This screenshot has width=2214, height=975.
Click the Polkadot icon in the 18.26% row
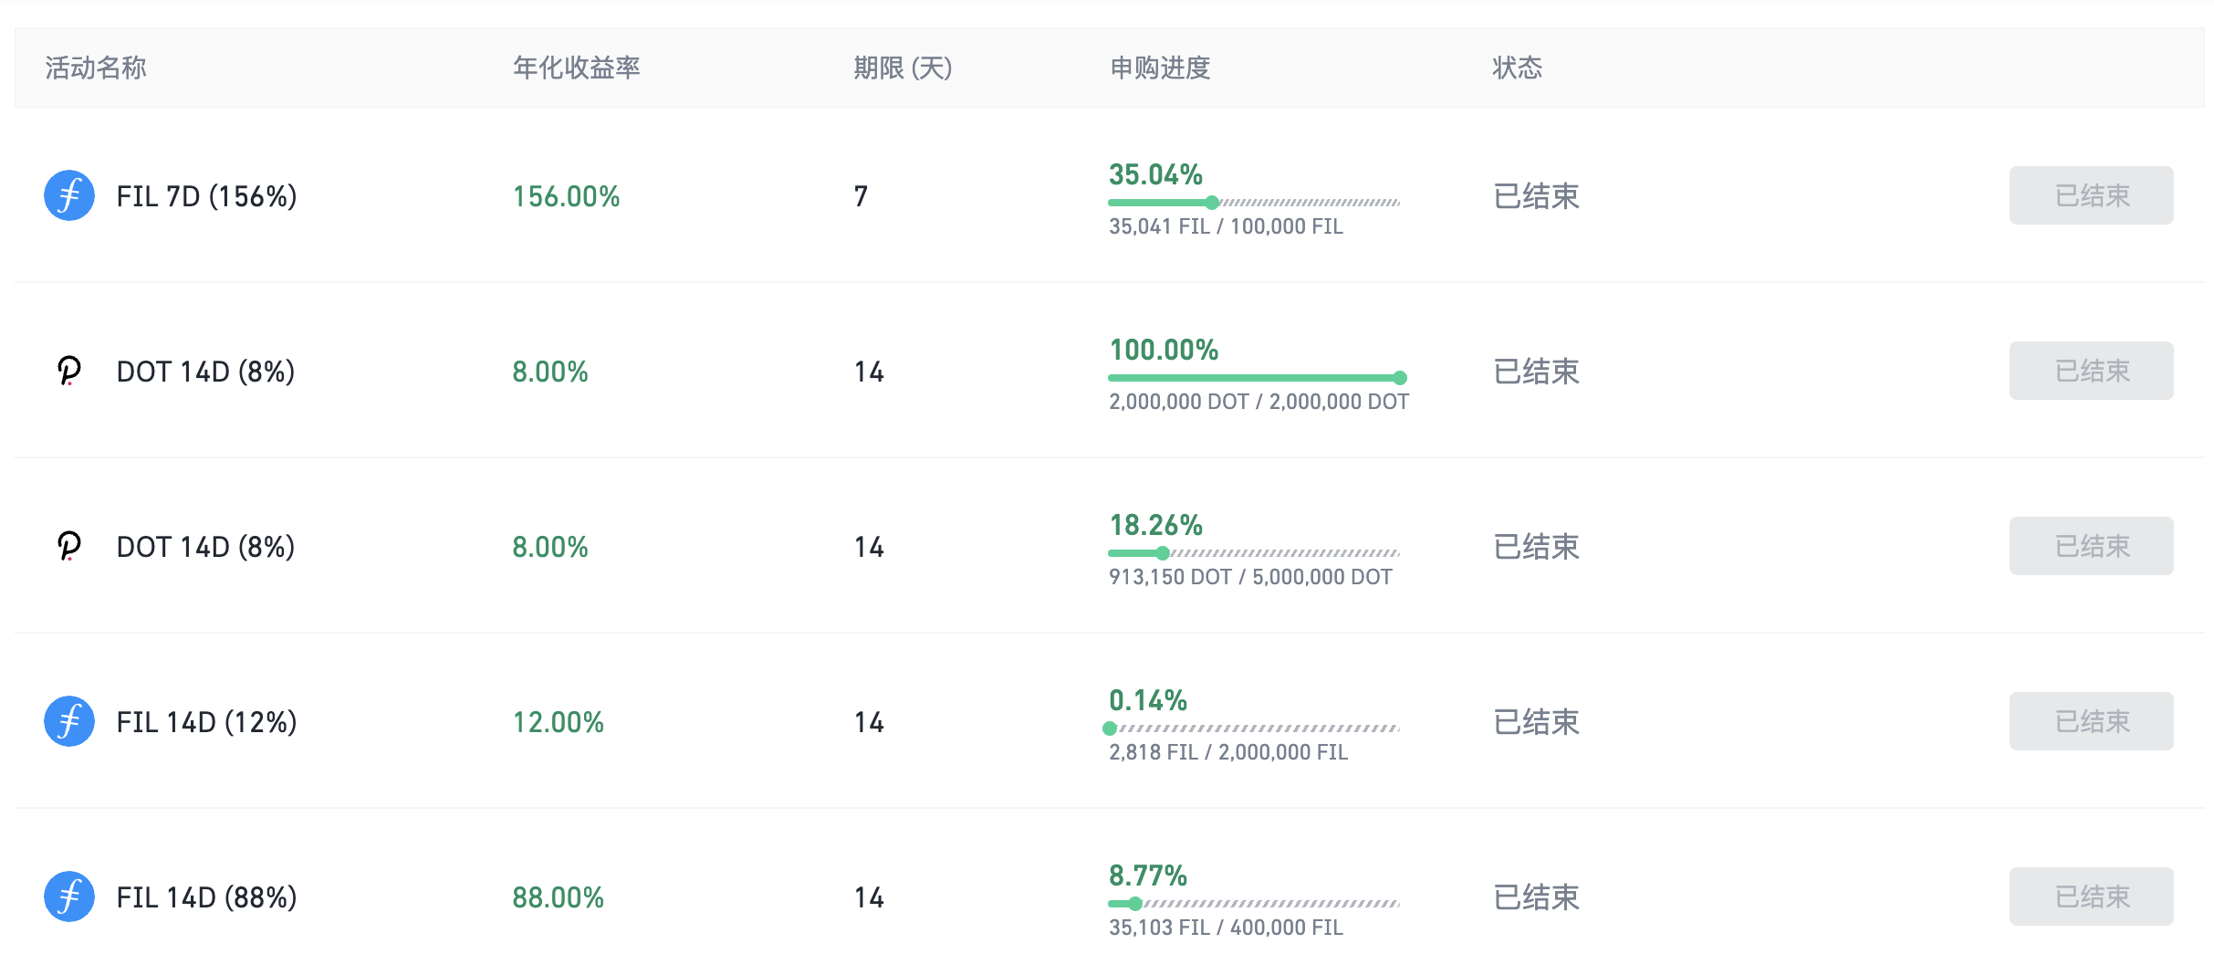point(69,546)
